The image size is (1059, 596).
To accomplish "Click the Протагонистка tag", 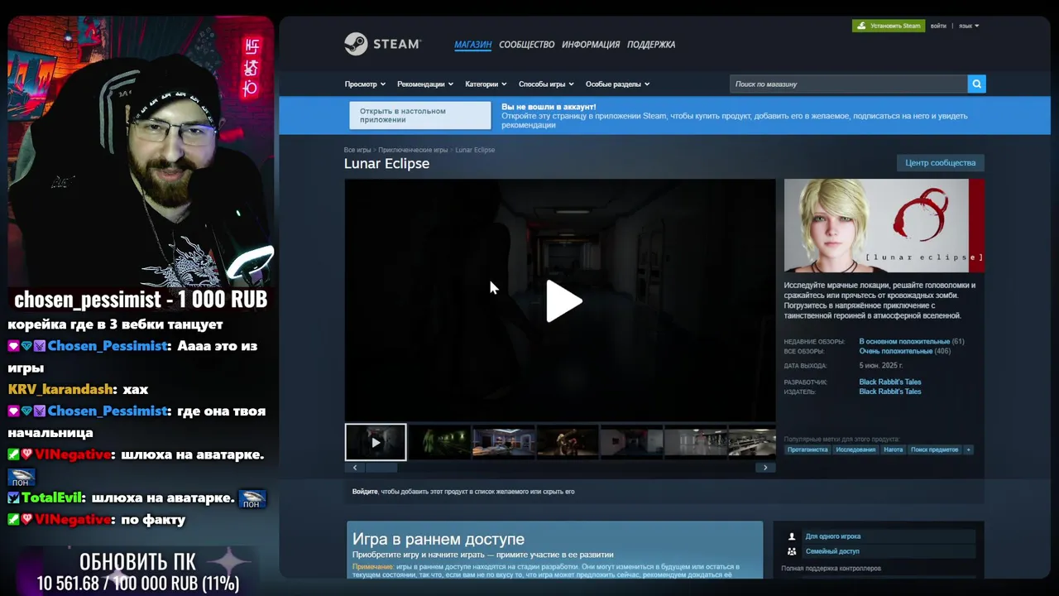I will (x=807, y=449).
